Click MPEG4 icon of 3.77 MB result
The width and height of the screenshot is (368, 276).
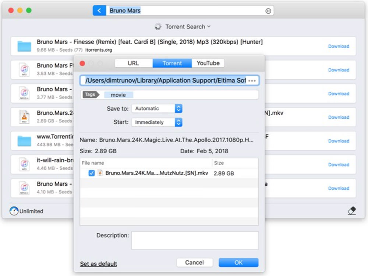point(24,93)
